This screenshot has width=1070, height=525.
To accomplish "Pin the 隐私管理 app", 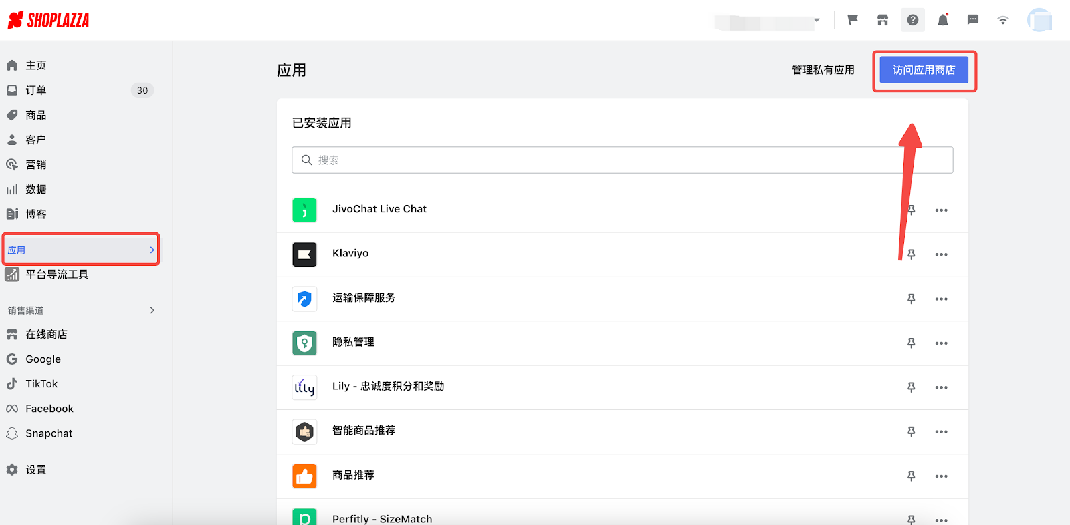I will 911,343.
